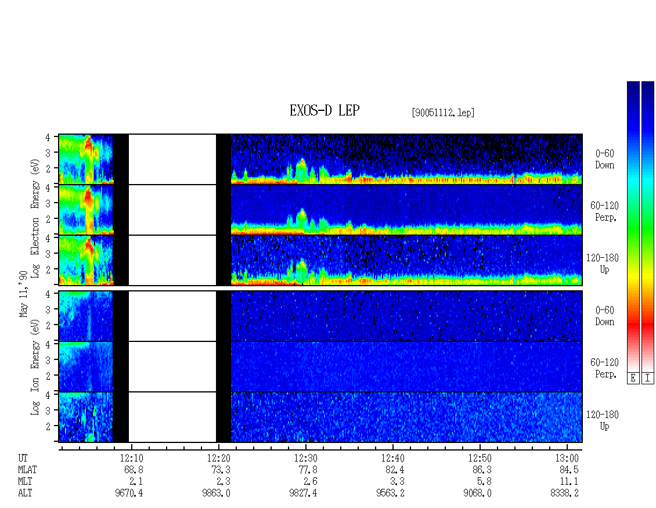Click the ALT value 9863.0
This screenshot has width=656, height=508.
216,493
